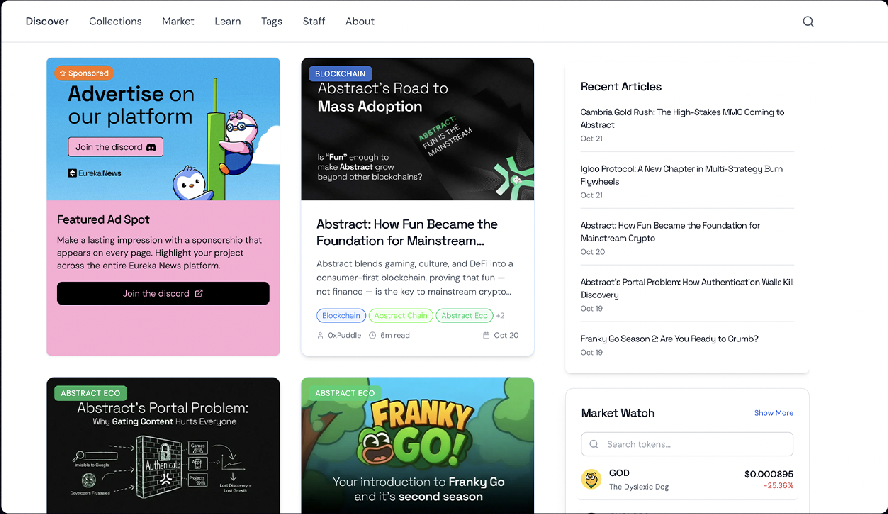This screenshot has height=514, width=888.
Task: Select the Abstract Chain tag pill
Action: pyautogui.click(x=401, y=315)
